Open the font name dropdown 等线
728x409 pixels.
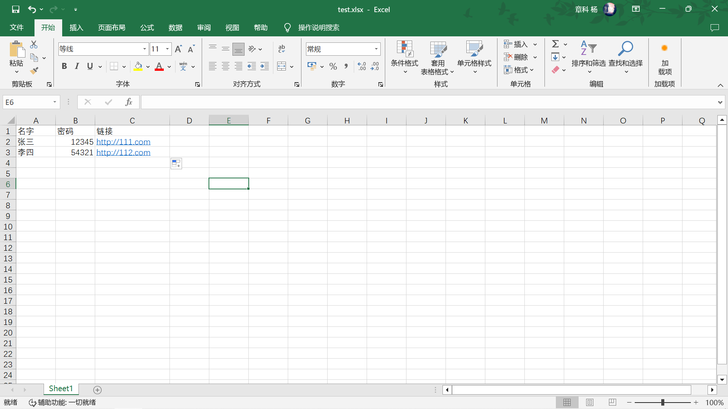pos(144,49)
